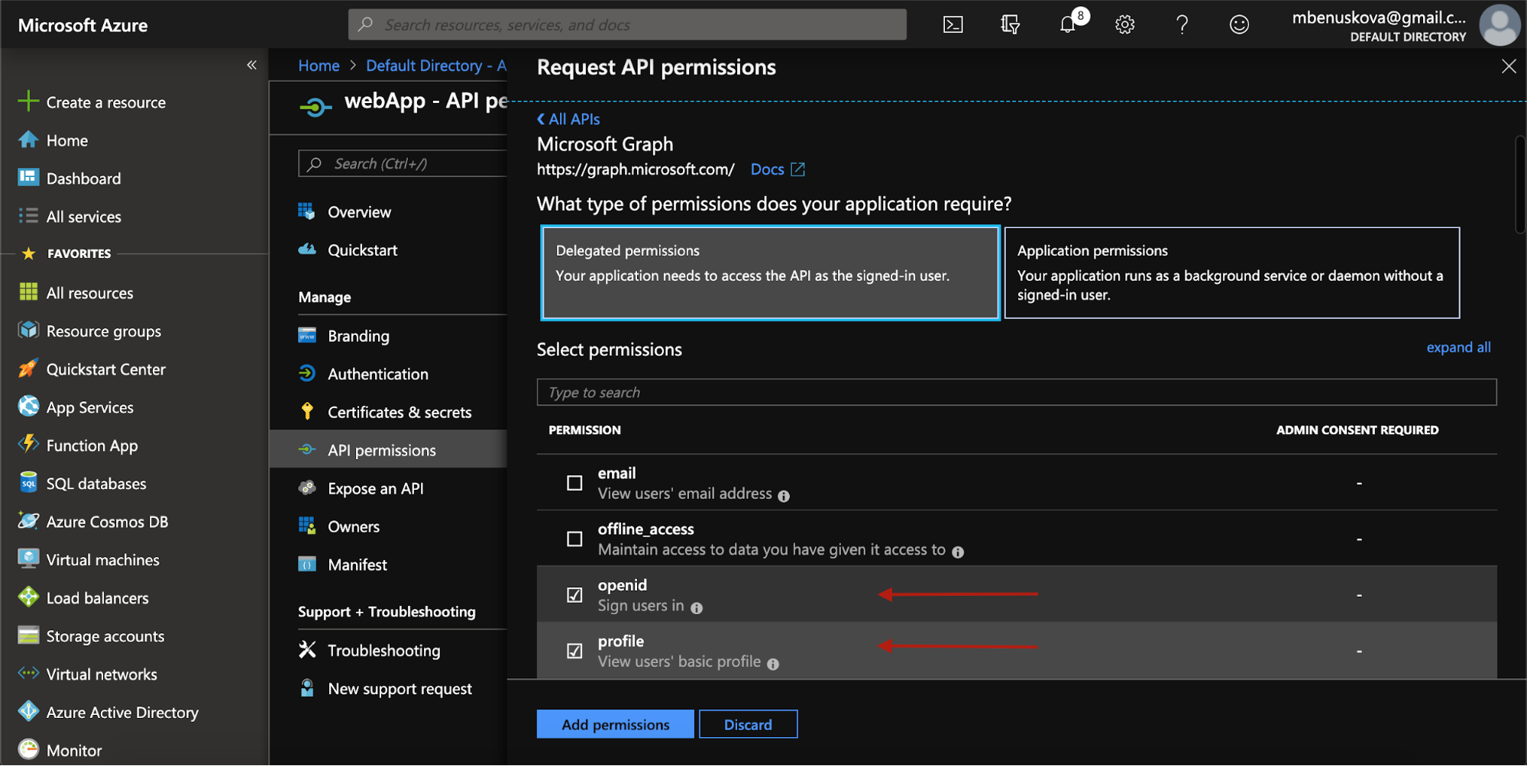Image resolution: width=1527 pixels, height=766 pixels.
Task: Select the Application permissions card
Action: [x=1231, y=272]
